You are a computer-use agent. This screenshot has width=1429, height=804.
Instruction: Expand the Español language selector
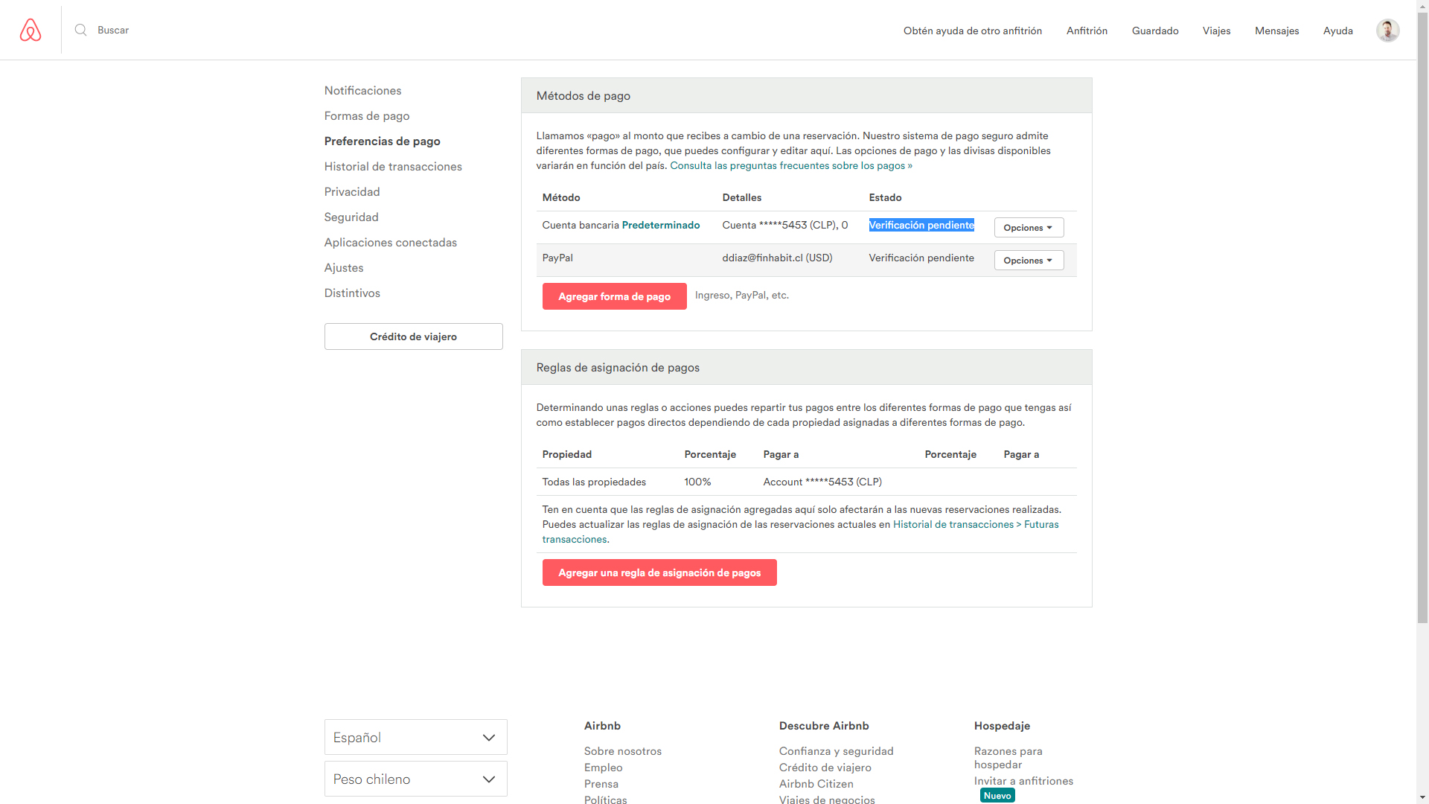[415, 737]
